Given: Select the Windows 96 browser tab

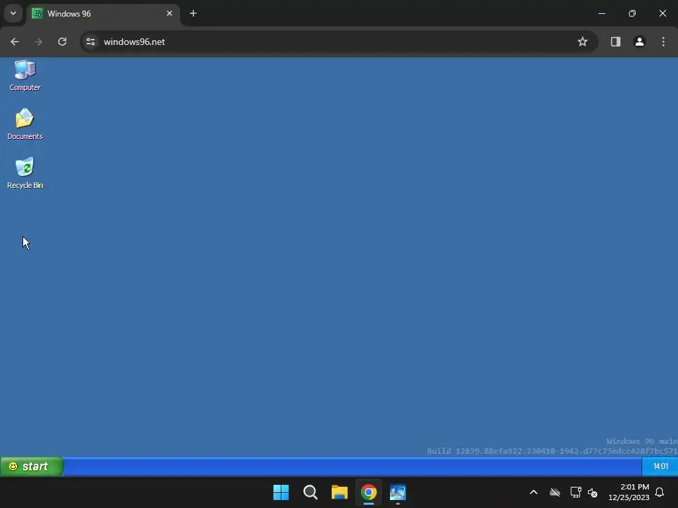Looking at the screenshot, I should [x=103, y=14].
